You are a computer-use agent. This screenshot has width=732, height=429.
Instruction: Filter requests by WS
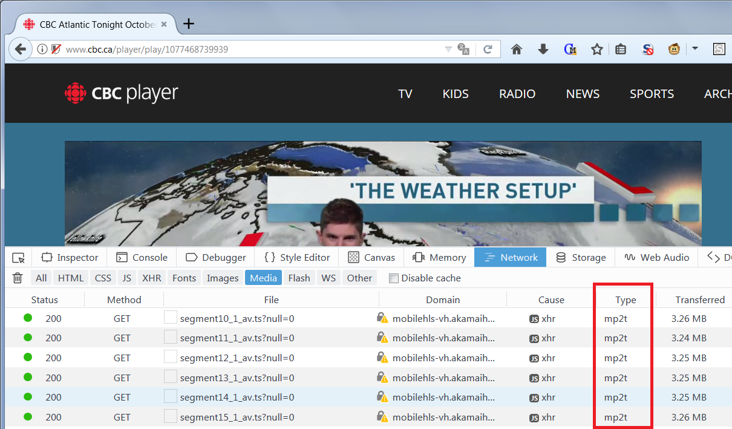(x=328, y=278)
